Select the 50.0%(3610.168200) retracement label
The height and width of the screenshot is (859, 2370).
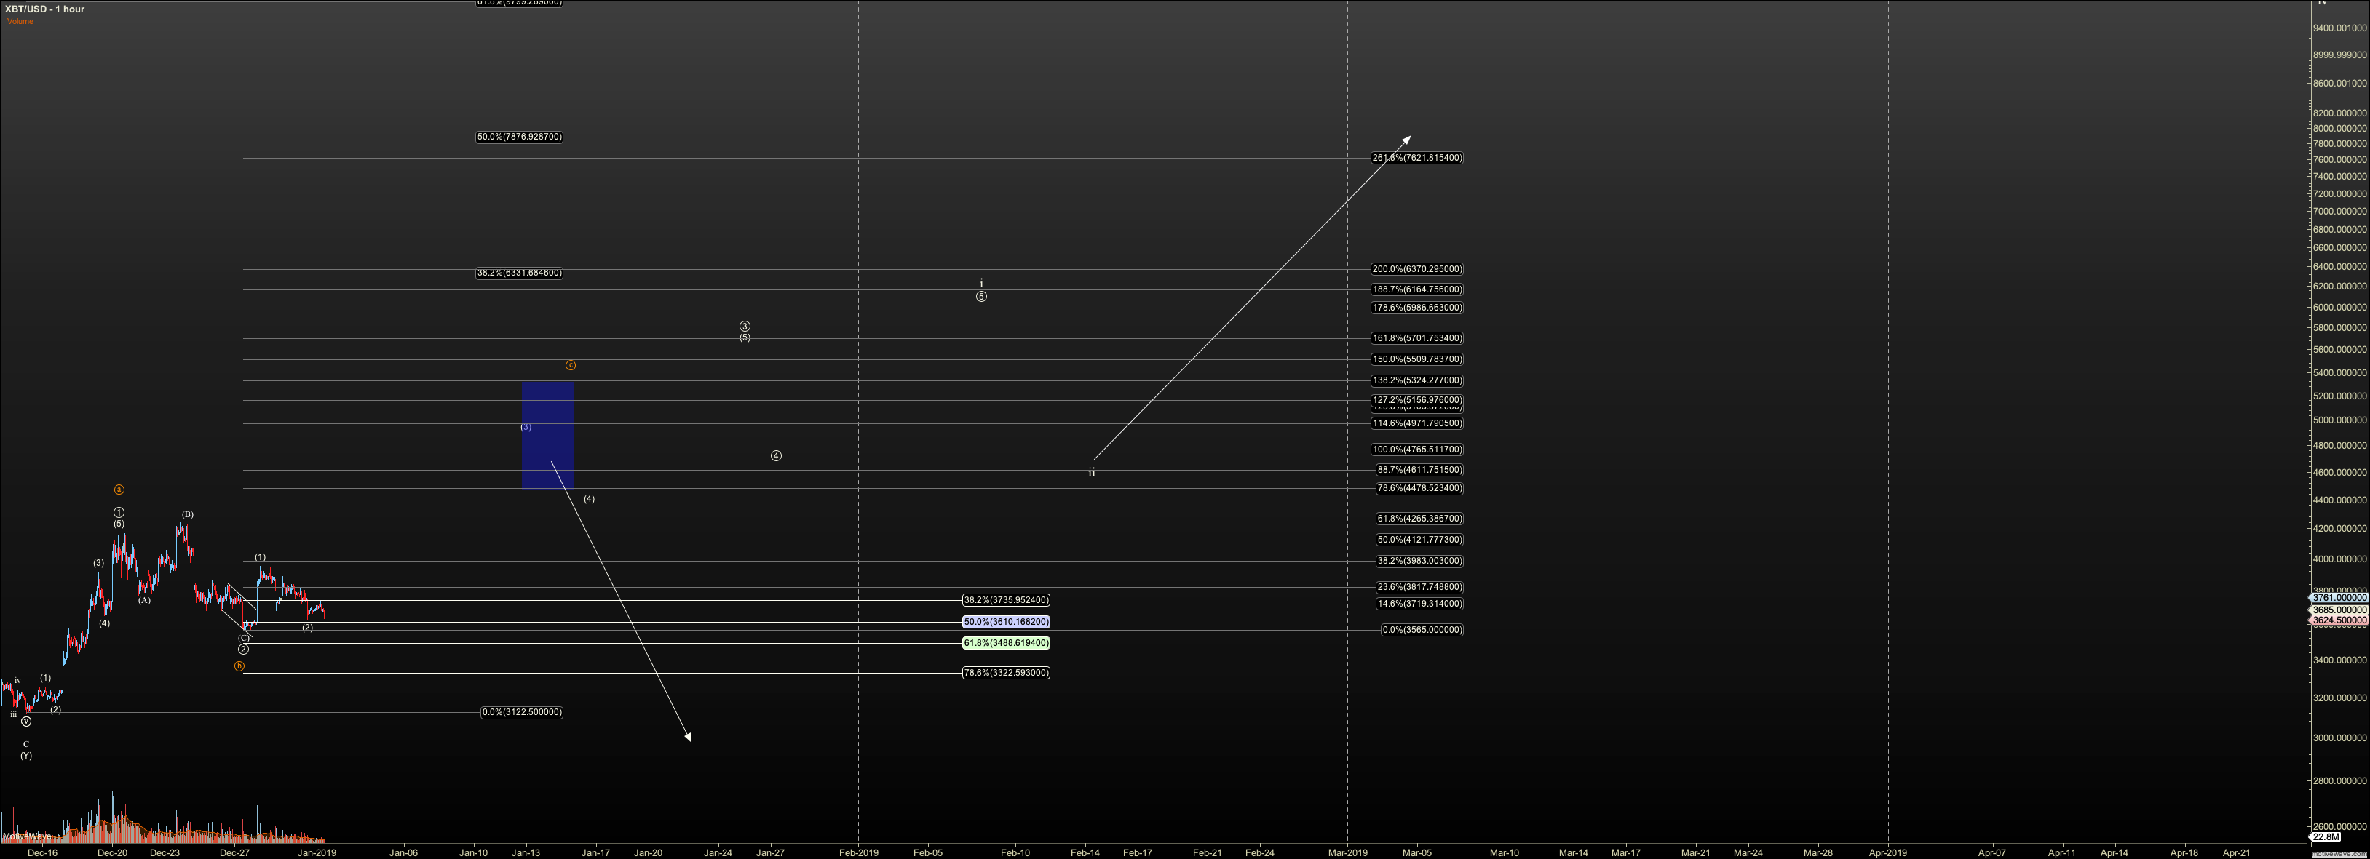[x=1006, y=623]
